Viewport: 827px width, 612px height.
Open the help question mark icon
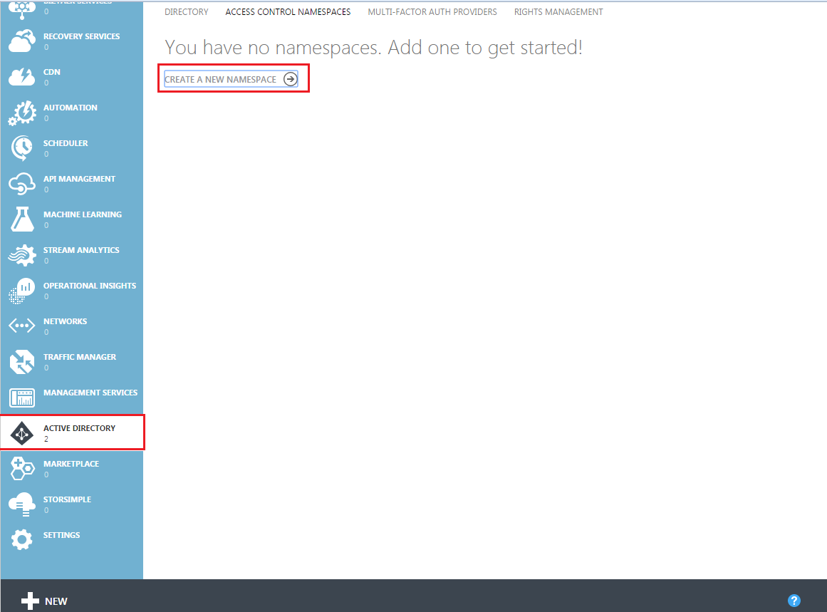(794, 601)
